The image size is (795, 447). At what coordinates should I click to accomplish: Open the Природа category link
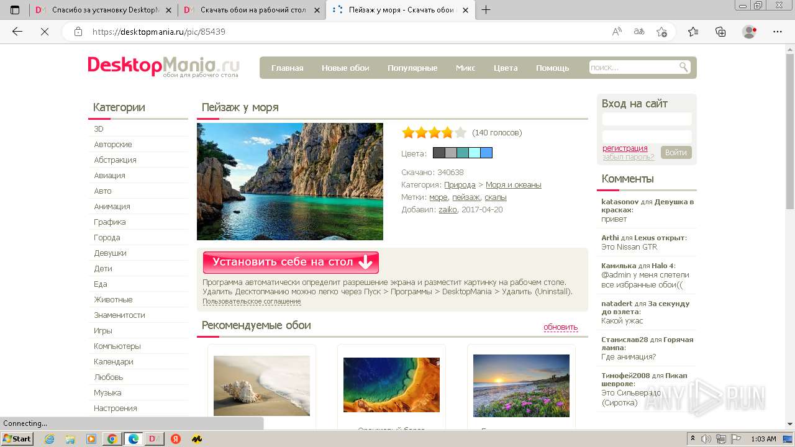click(460, 185)
